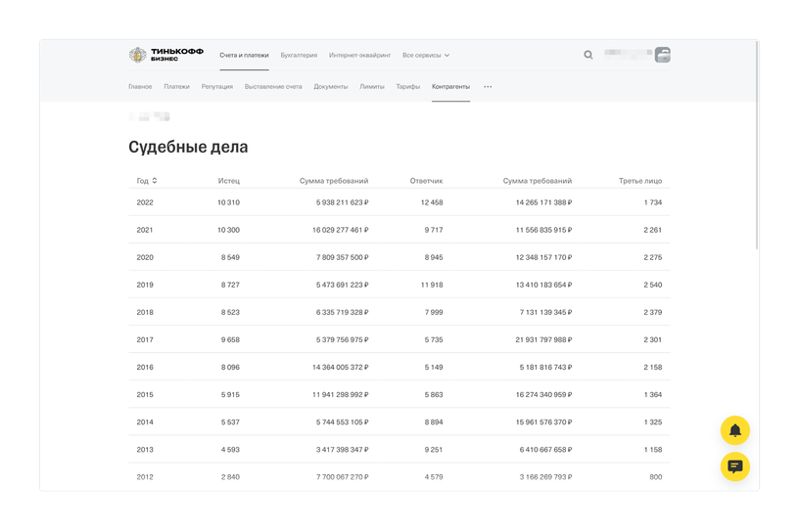The image size is (799, 531).
Task: Select the 2017 year cell
Action: pos(145,339)
